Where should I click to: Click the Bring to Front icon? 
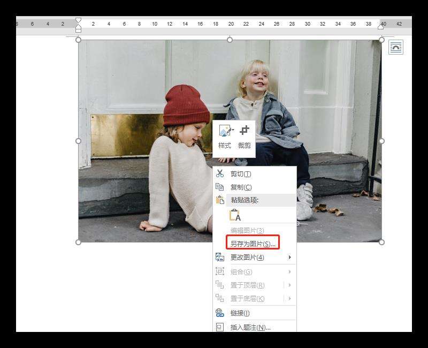220,285
